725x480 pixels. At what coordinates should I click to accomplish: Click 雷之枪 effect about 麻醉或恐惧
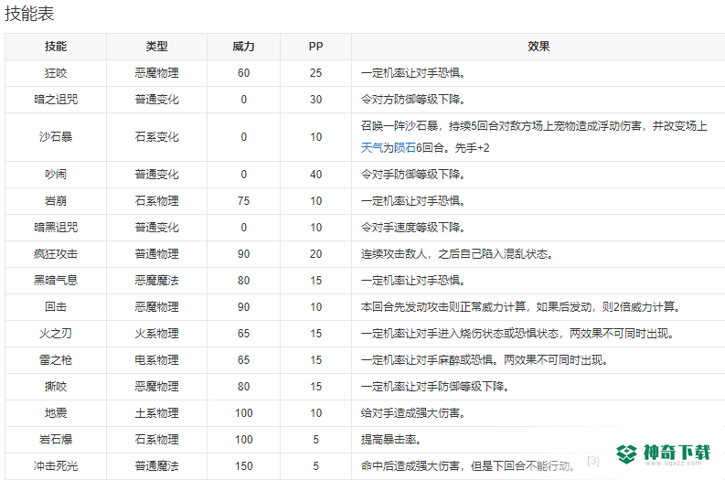[485, 359]
